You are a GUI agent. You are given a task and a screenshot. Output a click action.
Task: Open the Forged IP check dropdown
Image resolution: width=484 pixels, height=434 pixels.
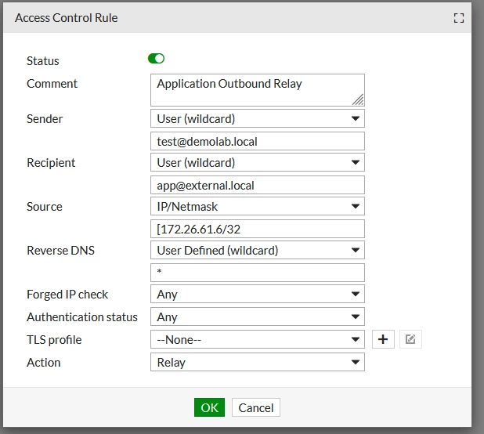(258, 294)
